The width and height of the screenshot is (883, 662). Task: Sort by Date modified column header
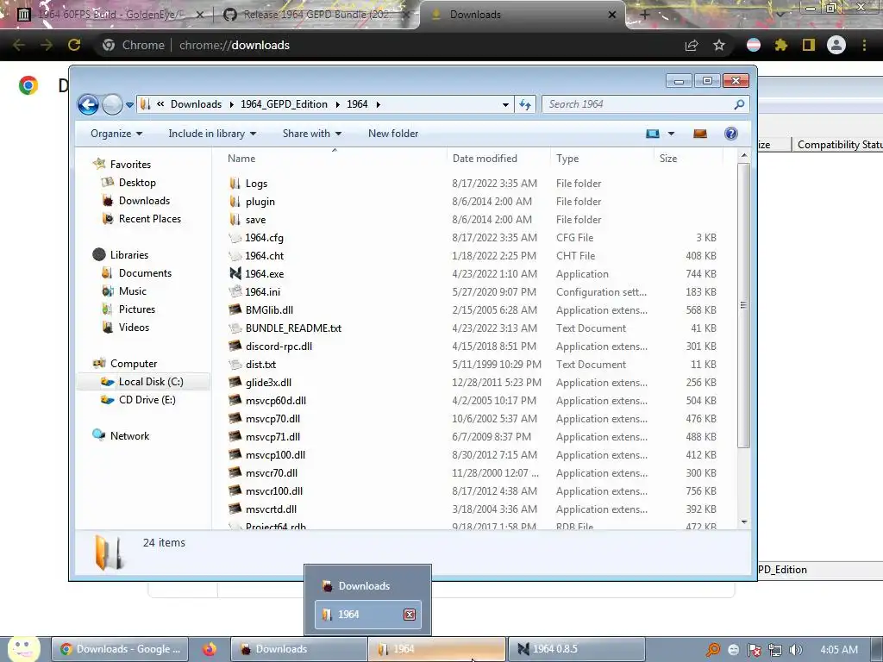[x=485, y=159]
